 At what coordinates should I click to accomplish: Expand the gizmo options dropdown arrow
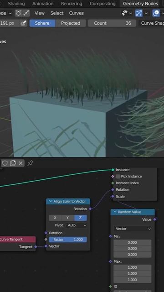146,13
